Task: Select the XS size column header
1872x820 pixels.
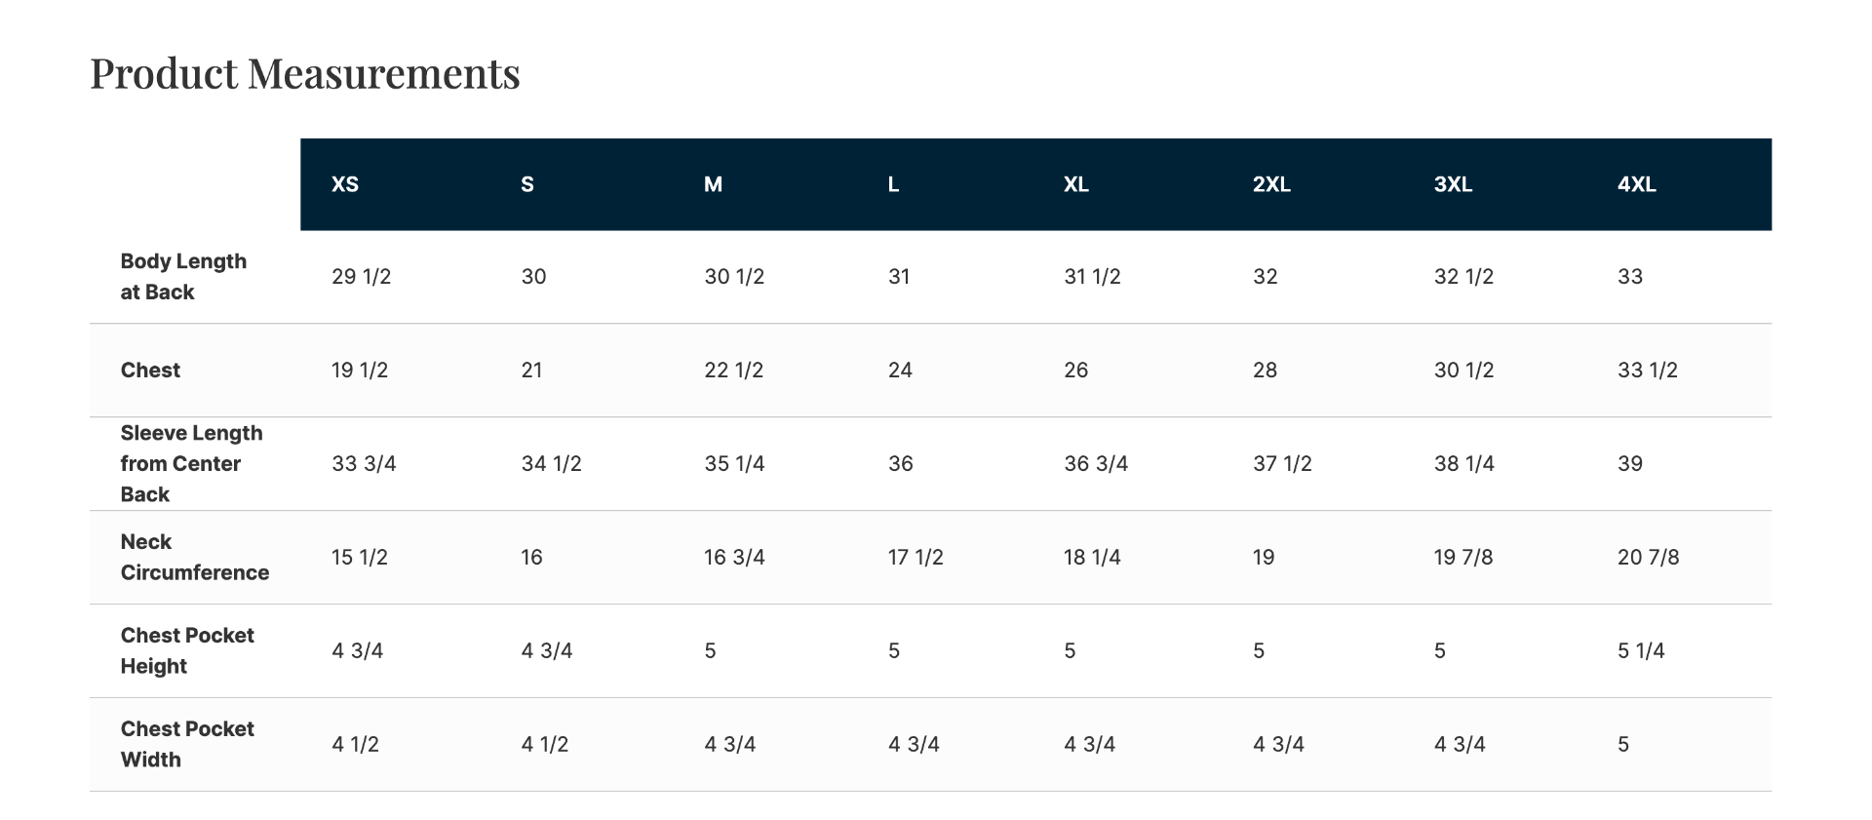Action: [x=345, y=184]
